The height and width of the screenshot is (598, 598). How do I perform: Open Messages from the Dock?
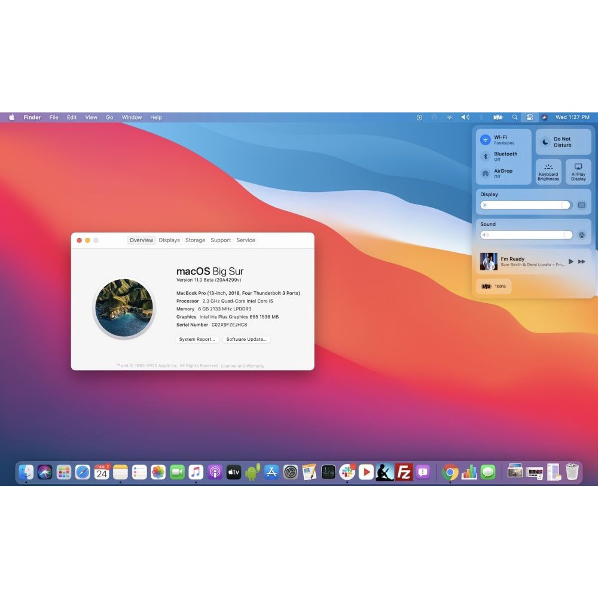click(x=488, y=472)
